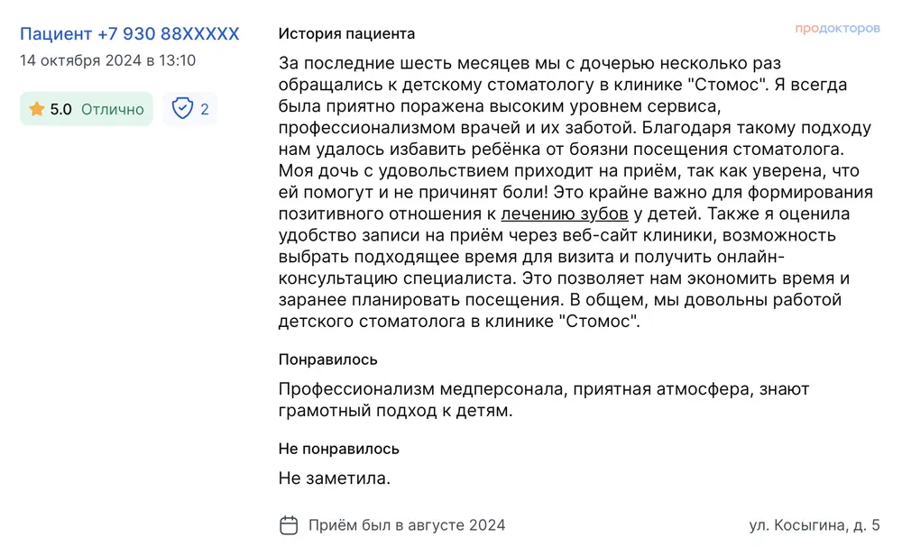This screenshot has height=555, width=902.
Task: Click the 5.0 rating score value
Action: (x=61, y=109)
